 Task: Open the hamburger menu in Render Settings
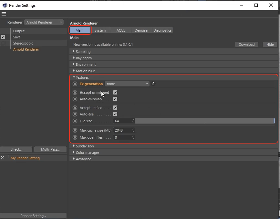(4, 14)
